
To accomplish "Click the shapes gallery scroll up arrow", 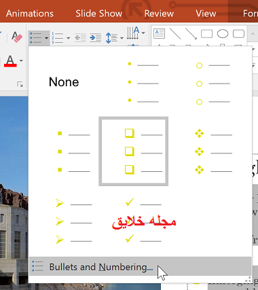I will click(253, 34).
